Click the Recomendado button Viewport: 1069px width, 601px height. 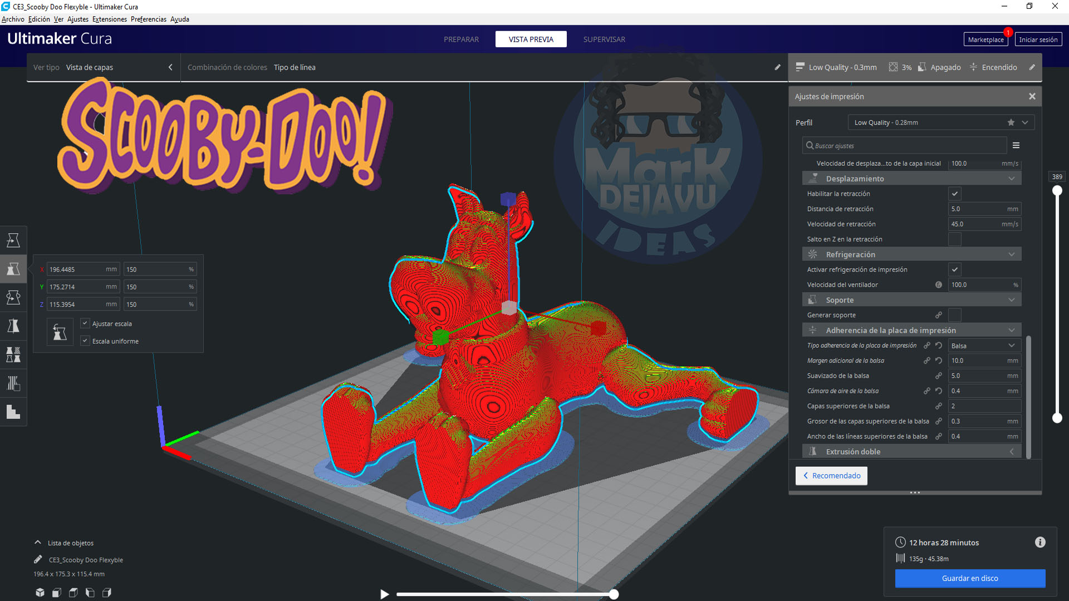(831, 476)
